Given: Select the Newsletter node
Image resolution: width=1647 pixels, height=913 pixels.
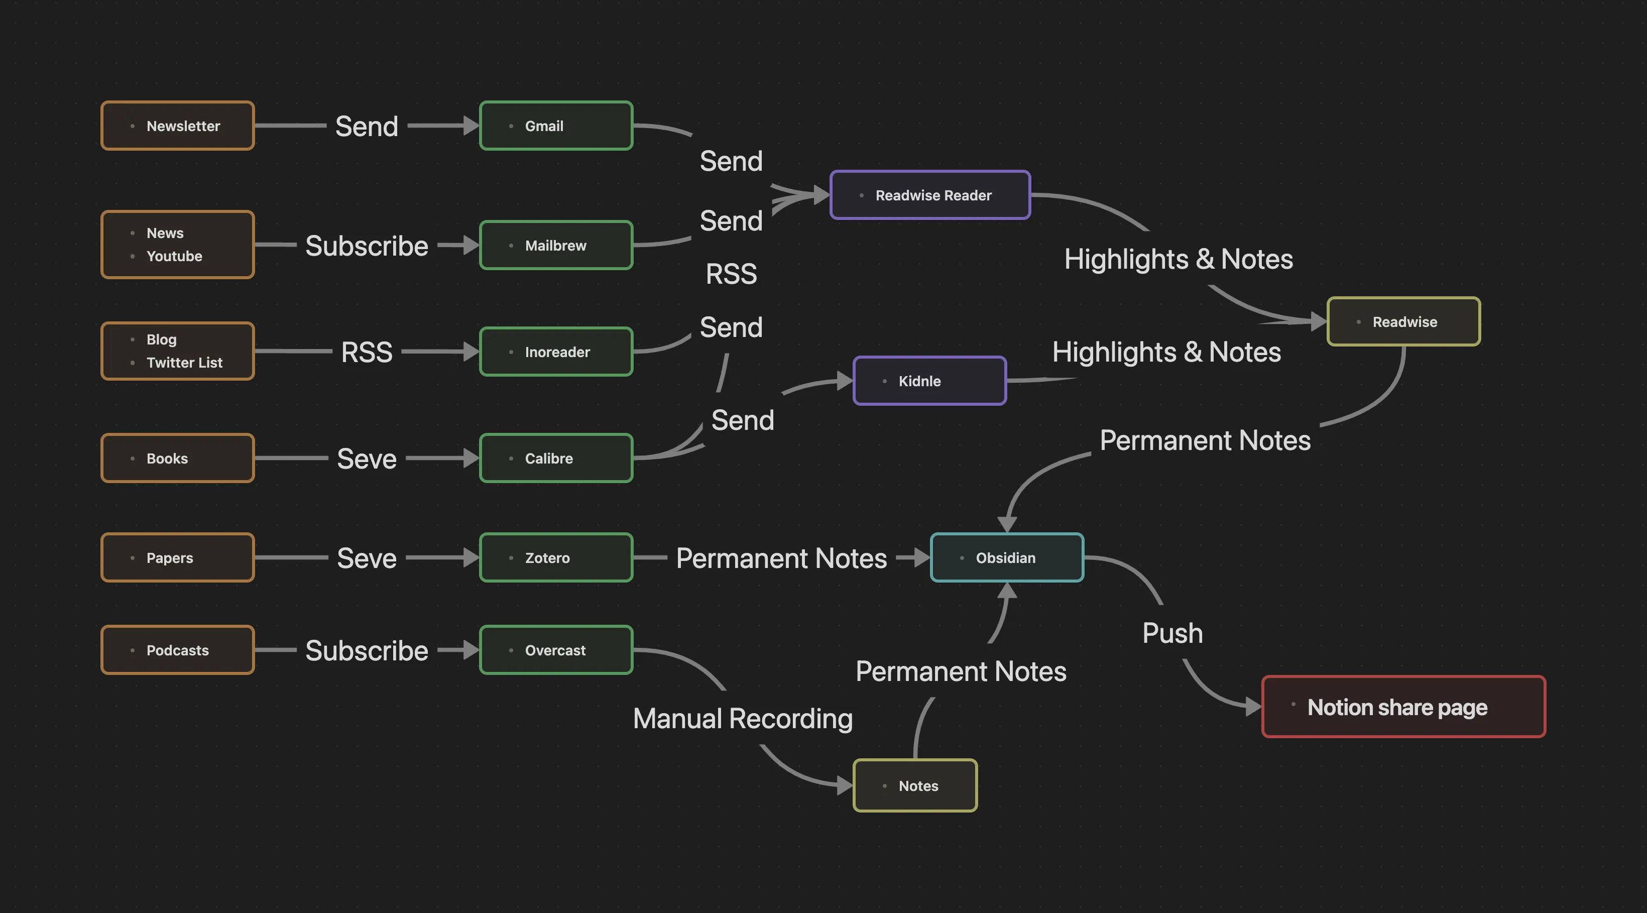Looking at the screenshot, I should coord(178,126).
